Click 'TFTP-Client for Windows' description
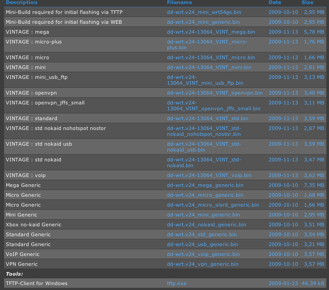 click(37, 283)
